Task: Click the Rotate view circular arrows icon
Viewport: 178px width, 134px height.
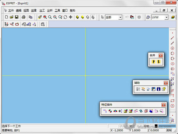Action: click(65, 17)
